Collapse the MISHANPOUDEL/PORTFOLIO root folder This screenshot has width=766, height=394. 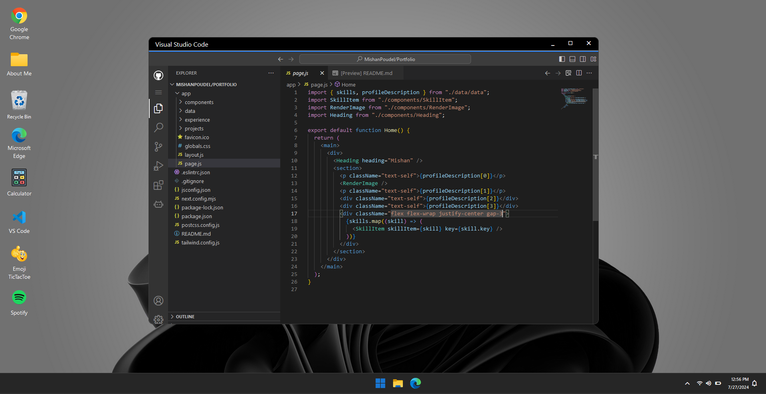[x=224, y=85]
